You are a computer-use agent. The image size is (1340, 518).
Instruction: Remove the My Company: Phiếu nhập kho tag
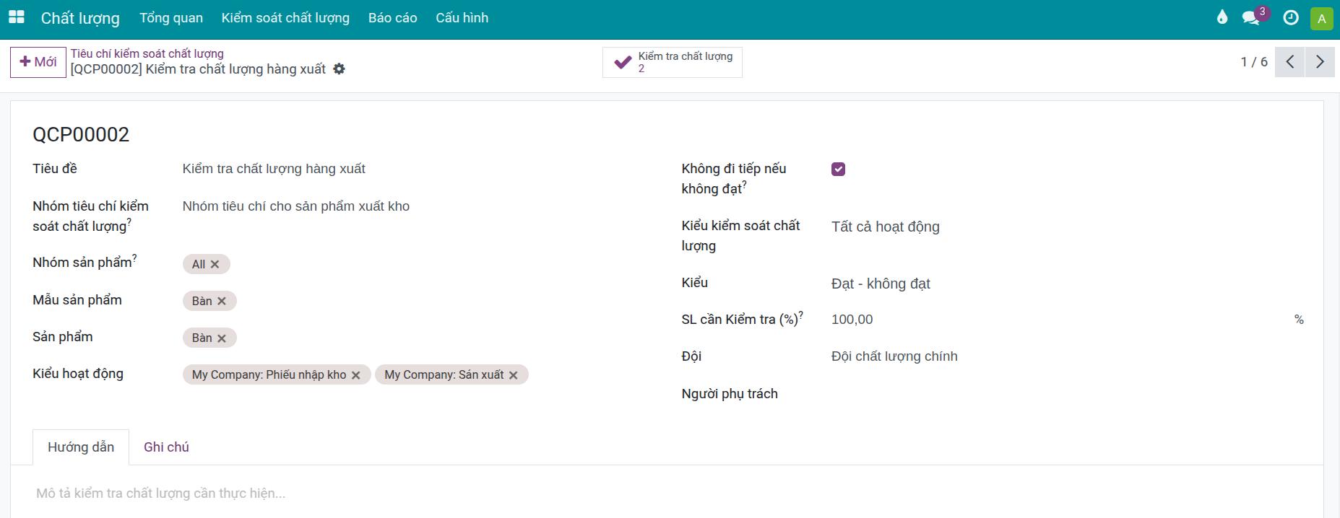(x=355, y=375)
